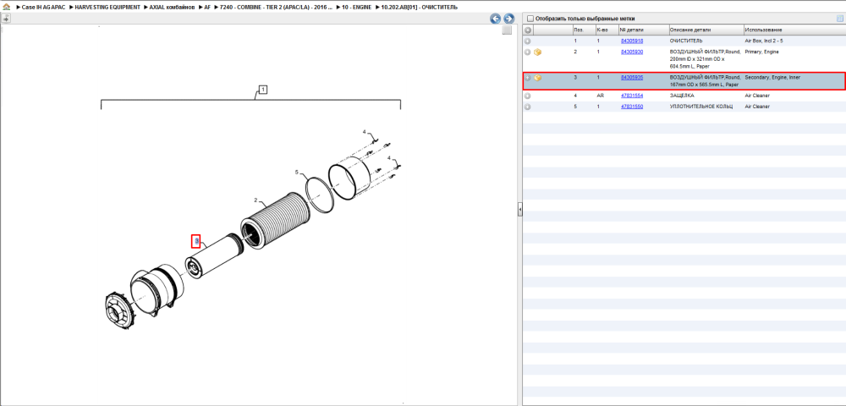The image size is (846, 406).
Task: Select the 'Air Cleaner' usage cell for part 47831550
Action: (x=757, y=107)
